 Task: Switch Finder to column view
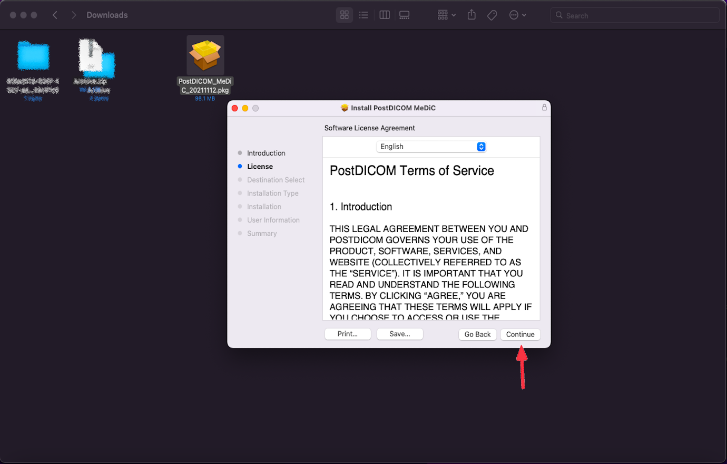click(x=384, y=15)
